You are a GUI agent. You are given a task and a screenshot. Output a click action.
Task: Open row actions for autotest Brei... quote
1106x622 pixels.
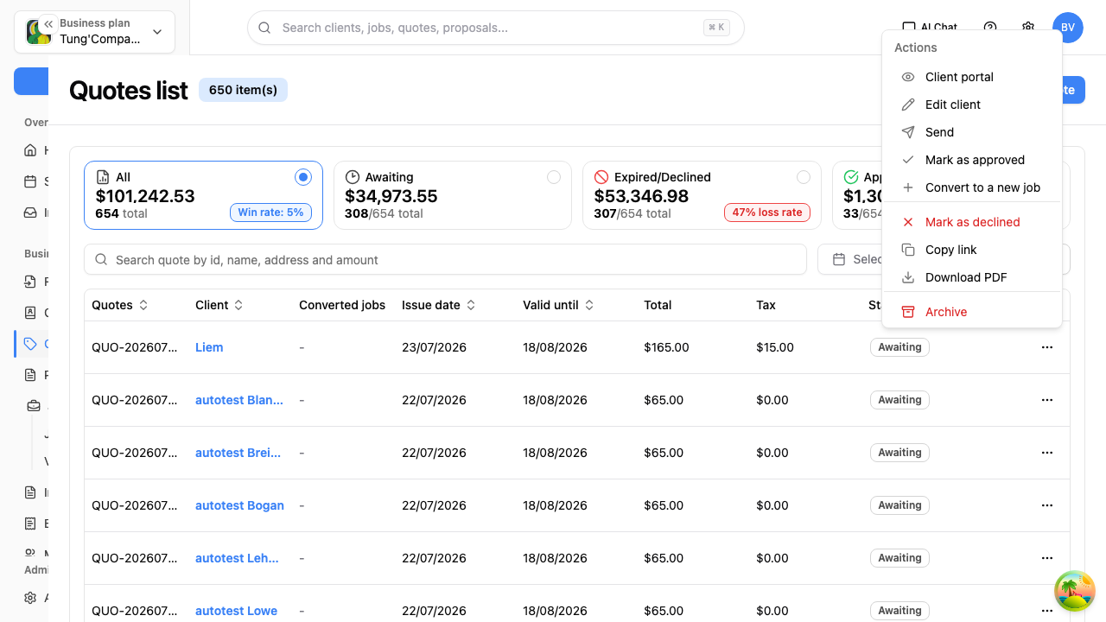click(x=1047, y=453)
